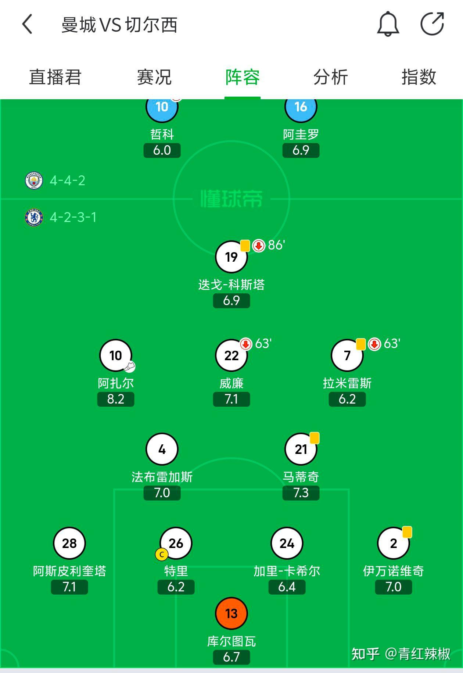Tap 阿扎尔's 8.2 rating badge
463x673 pixels.
116,399
